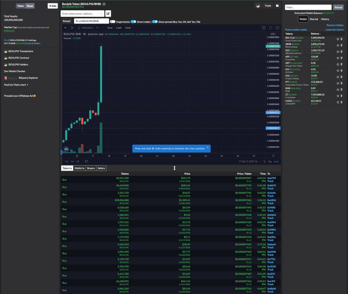Toggle auto scale mode
Image resolution: width=348 pixels, height=294 pixels.
click(x=276, y=161)
